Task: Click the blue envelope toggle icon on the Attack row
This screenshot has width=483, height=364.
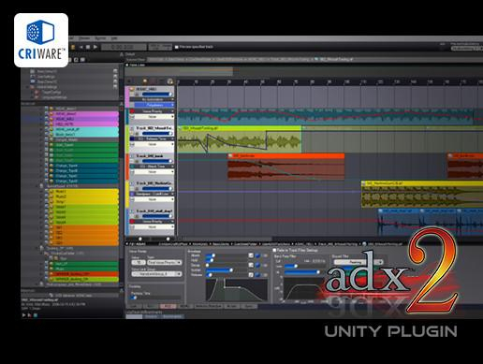Action: pyautogui.click(x=257, y=255)
